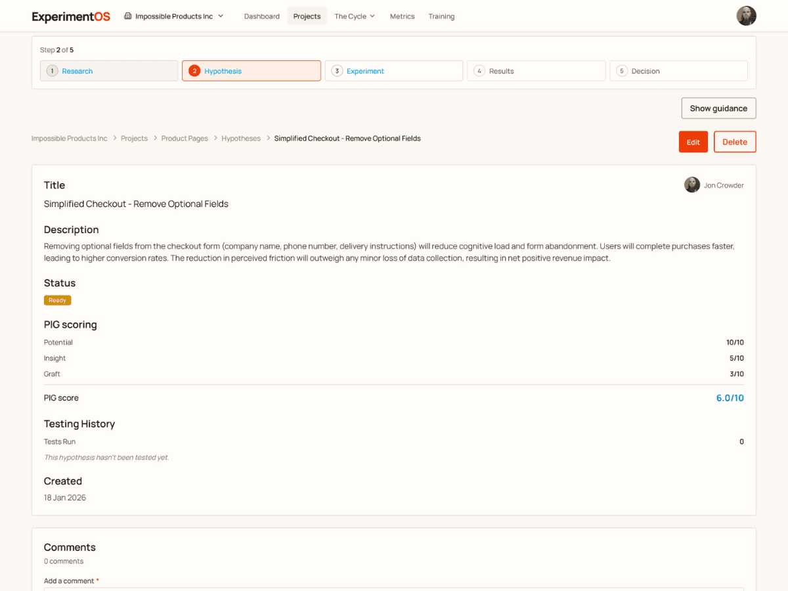The image size is (788, 591).
Task: Navigate to Product Pages breadcrumb link
Action: (x=185, y=139)
